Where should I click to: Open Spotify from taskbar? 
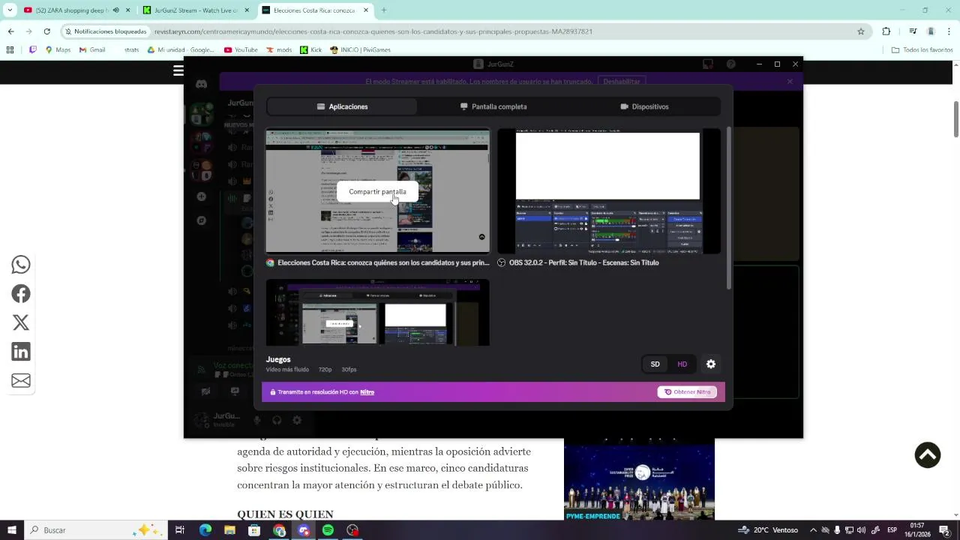[328, 530]
